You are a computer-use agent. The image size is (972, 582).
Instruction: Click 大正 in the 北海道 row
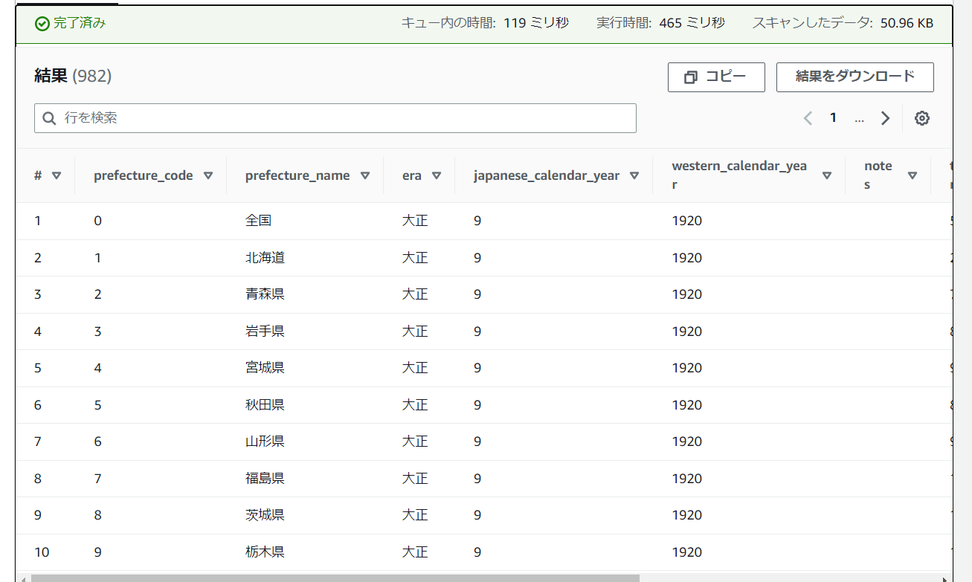415,258
